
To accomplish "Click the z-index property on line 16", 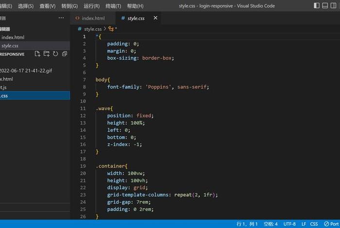I will [x=118, y=145].
